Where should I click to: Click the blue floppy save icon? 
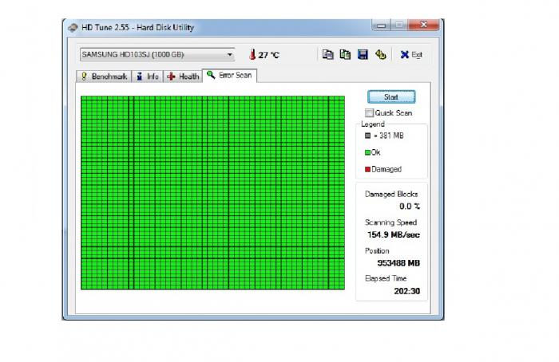coord(363,54)
